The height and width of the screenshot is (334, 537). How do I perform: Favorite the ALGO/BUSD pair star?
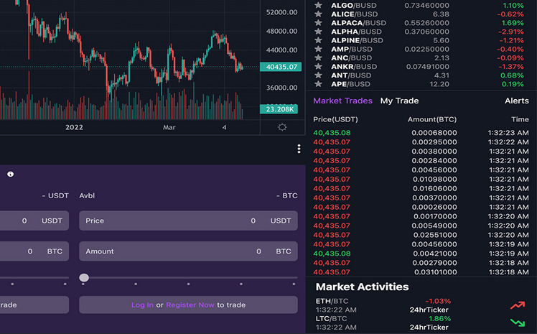(x=318, y=5)
